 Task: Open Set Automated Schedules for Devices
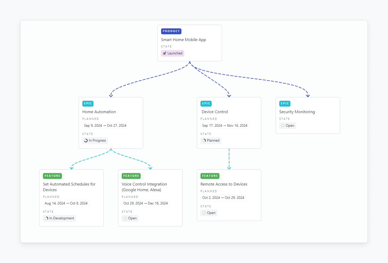(x=69, y=187)
